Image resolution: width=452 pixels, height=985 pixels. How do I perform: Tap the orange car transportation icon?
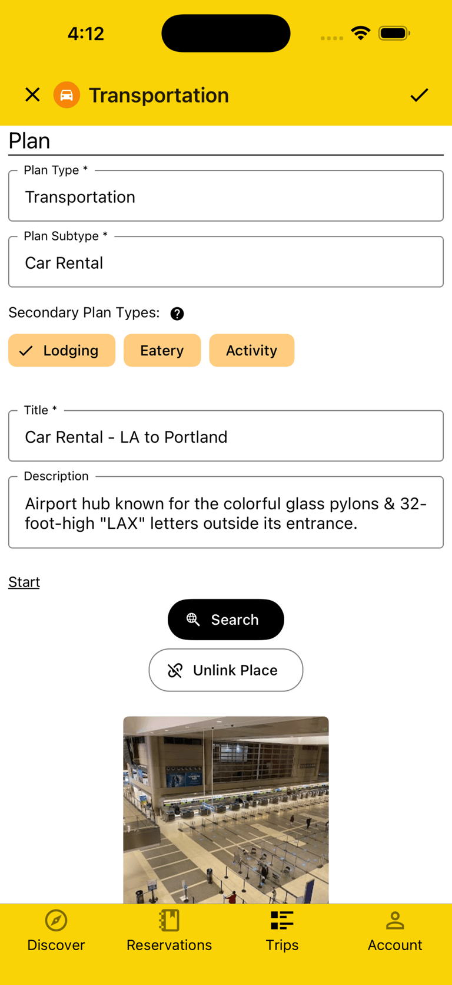coord(67,95)
